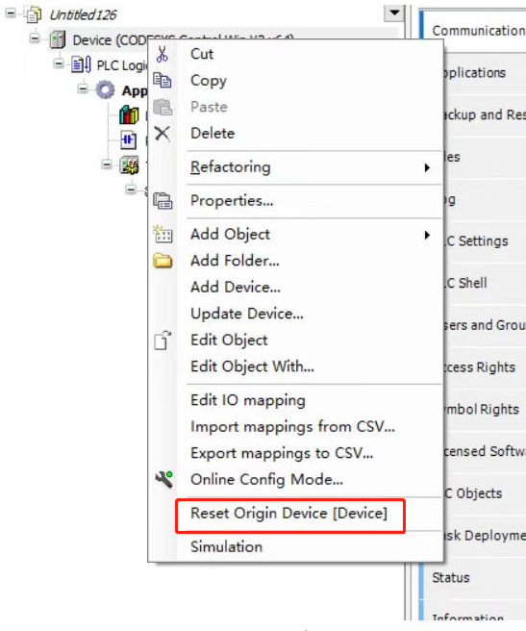
Task: Collapse the node under Task Configuration
Action: coord(131,189)
